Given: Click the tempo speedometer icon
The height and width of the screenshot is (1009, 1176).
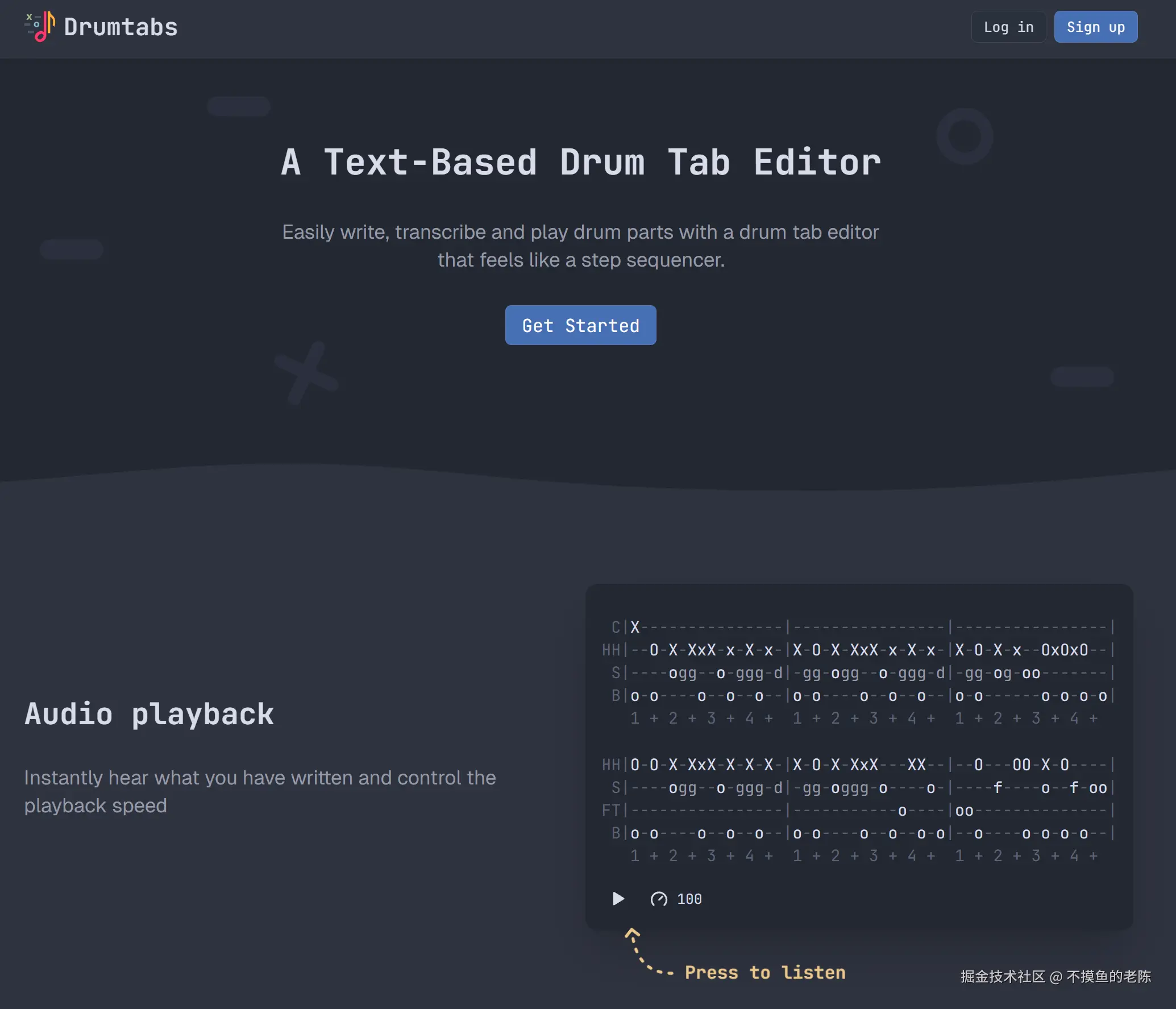Looking at the screenshot, I should pos(659,899).
